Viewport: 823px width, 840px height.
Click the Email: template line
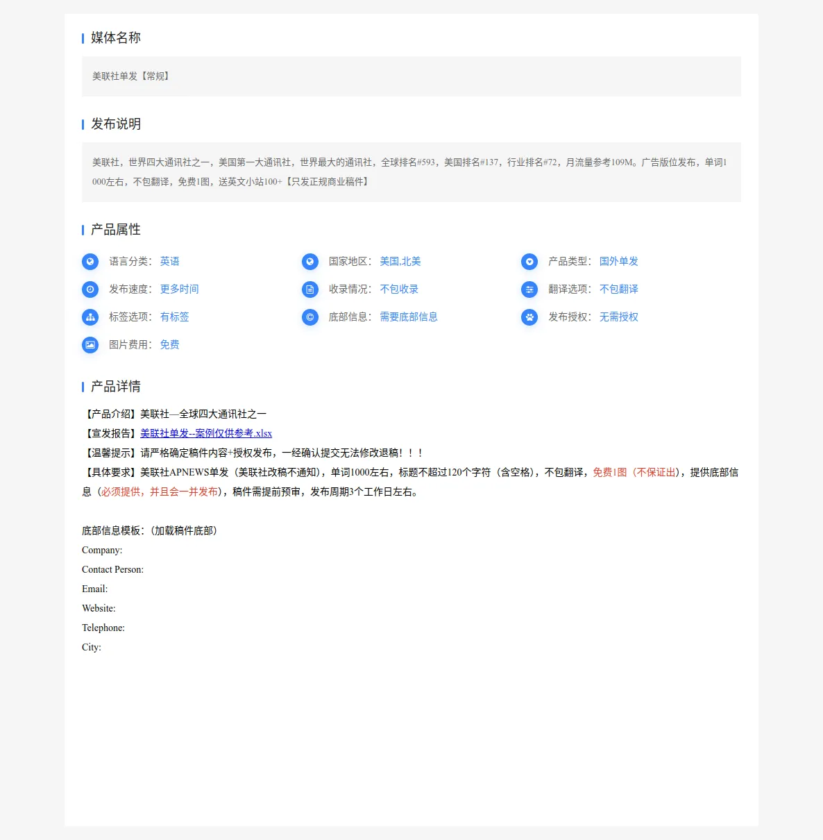click(95, 589)
